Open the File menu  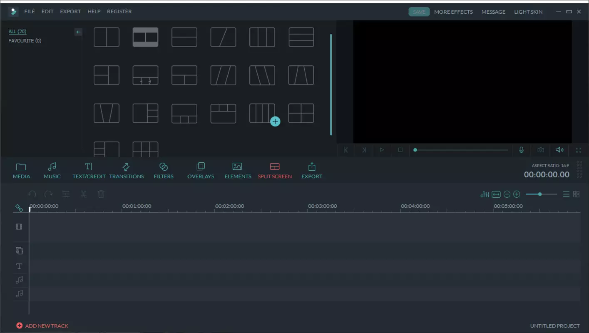(30, 12)
